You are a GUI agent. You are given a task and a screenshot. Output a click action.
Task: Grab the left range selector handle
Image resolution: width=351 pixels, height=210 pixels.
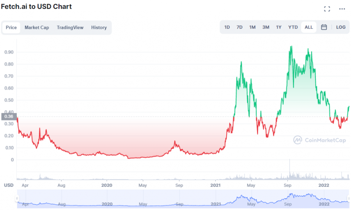coord(17,198)
